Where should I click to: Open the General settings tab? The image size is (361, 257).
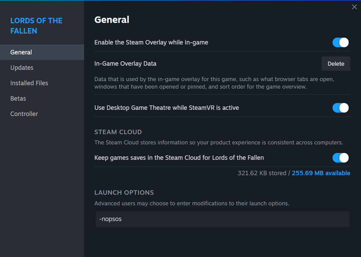point(42,52)
